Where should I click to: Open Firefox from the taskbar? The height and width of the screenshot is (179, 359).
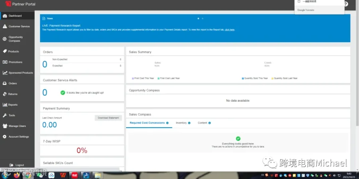click(x=17, y=175)
